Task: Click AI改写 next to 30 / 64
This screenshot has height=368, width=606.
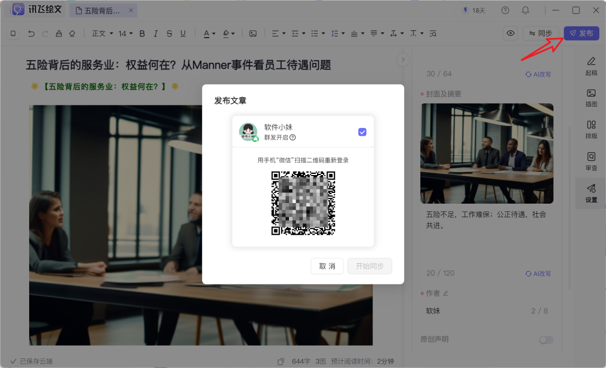Action: click(538, 74)
